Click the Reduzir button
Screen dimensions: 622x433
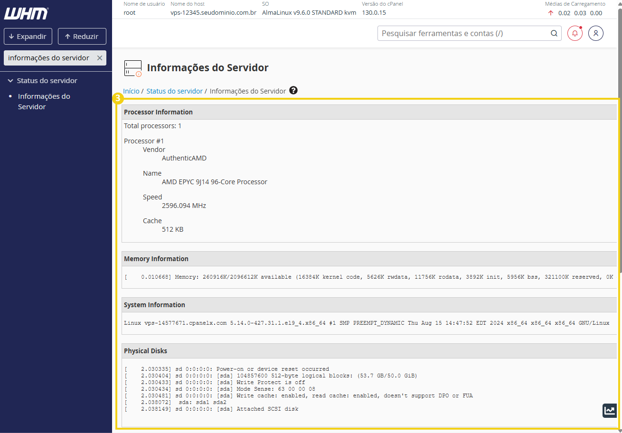(82, 36)
